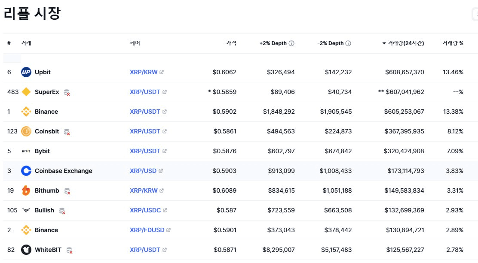The height and width of the screenshot is (263, 478).
Task: Click the reserve warning icon next to Bullish
Action: [62, 211]
